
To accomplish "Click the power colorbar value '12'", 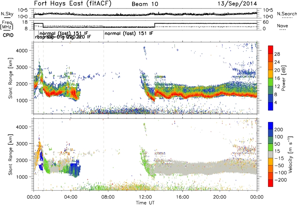I will click(x=277, y=87).
